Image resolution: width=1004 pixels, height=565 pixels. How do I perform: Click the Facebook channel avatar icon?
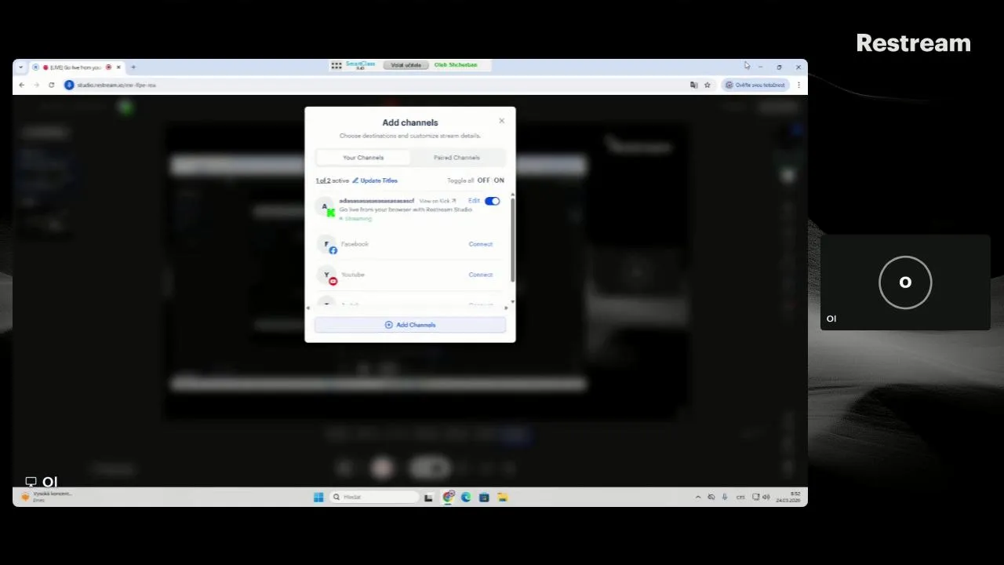327,245
